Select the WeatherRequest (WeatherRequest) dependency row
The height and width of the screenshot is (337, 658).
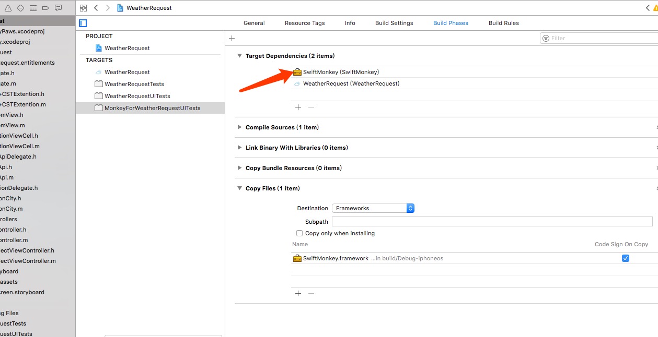point(474,83)
